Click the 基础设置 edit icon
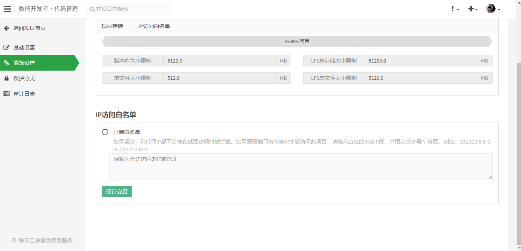This screenshot has width=521, height=251. tap(7, 48)
